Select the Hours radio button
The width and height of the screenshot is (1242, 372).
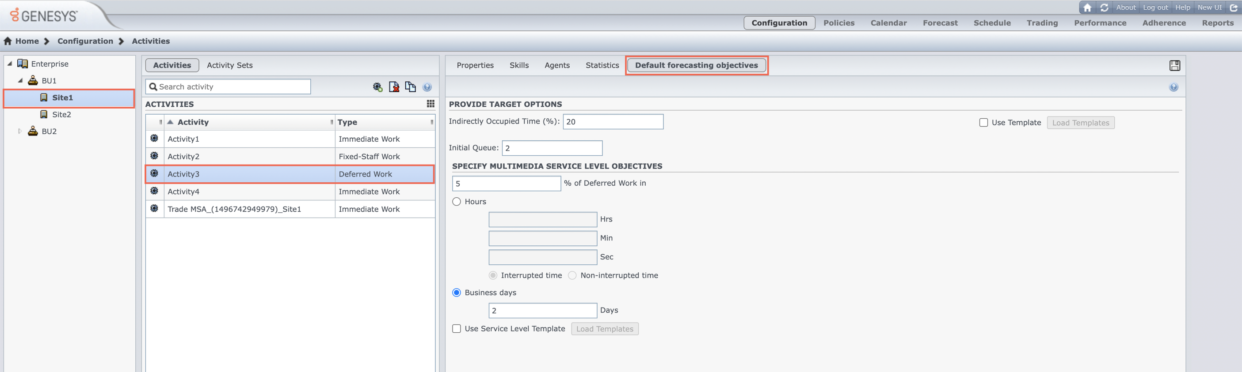click(x=457, y=202)
